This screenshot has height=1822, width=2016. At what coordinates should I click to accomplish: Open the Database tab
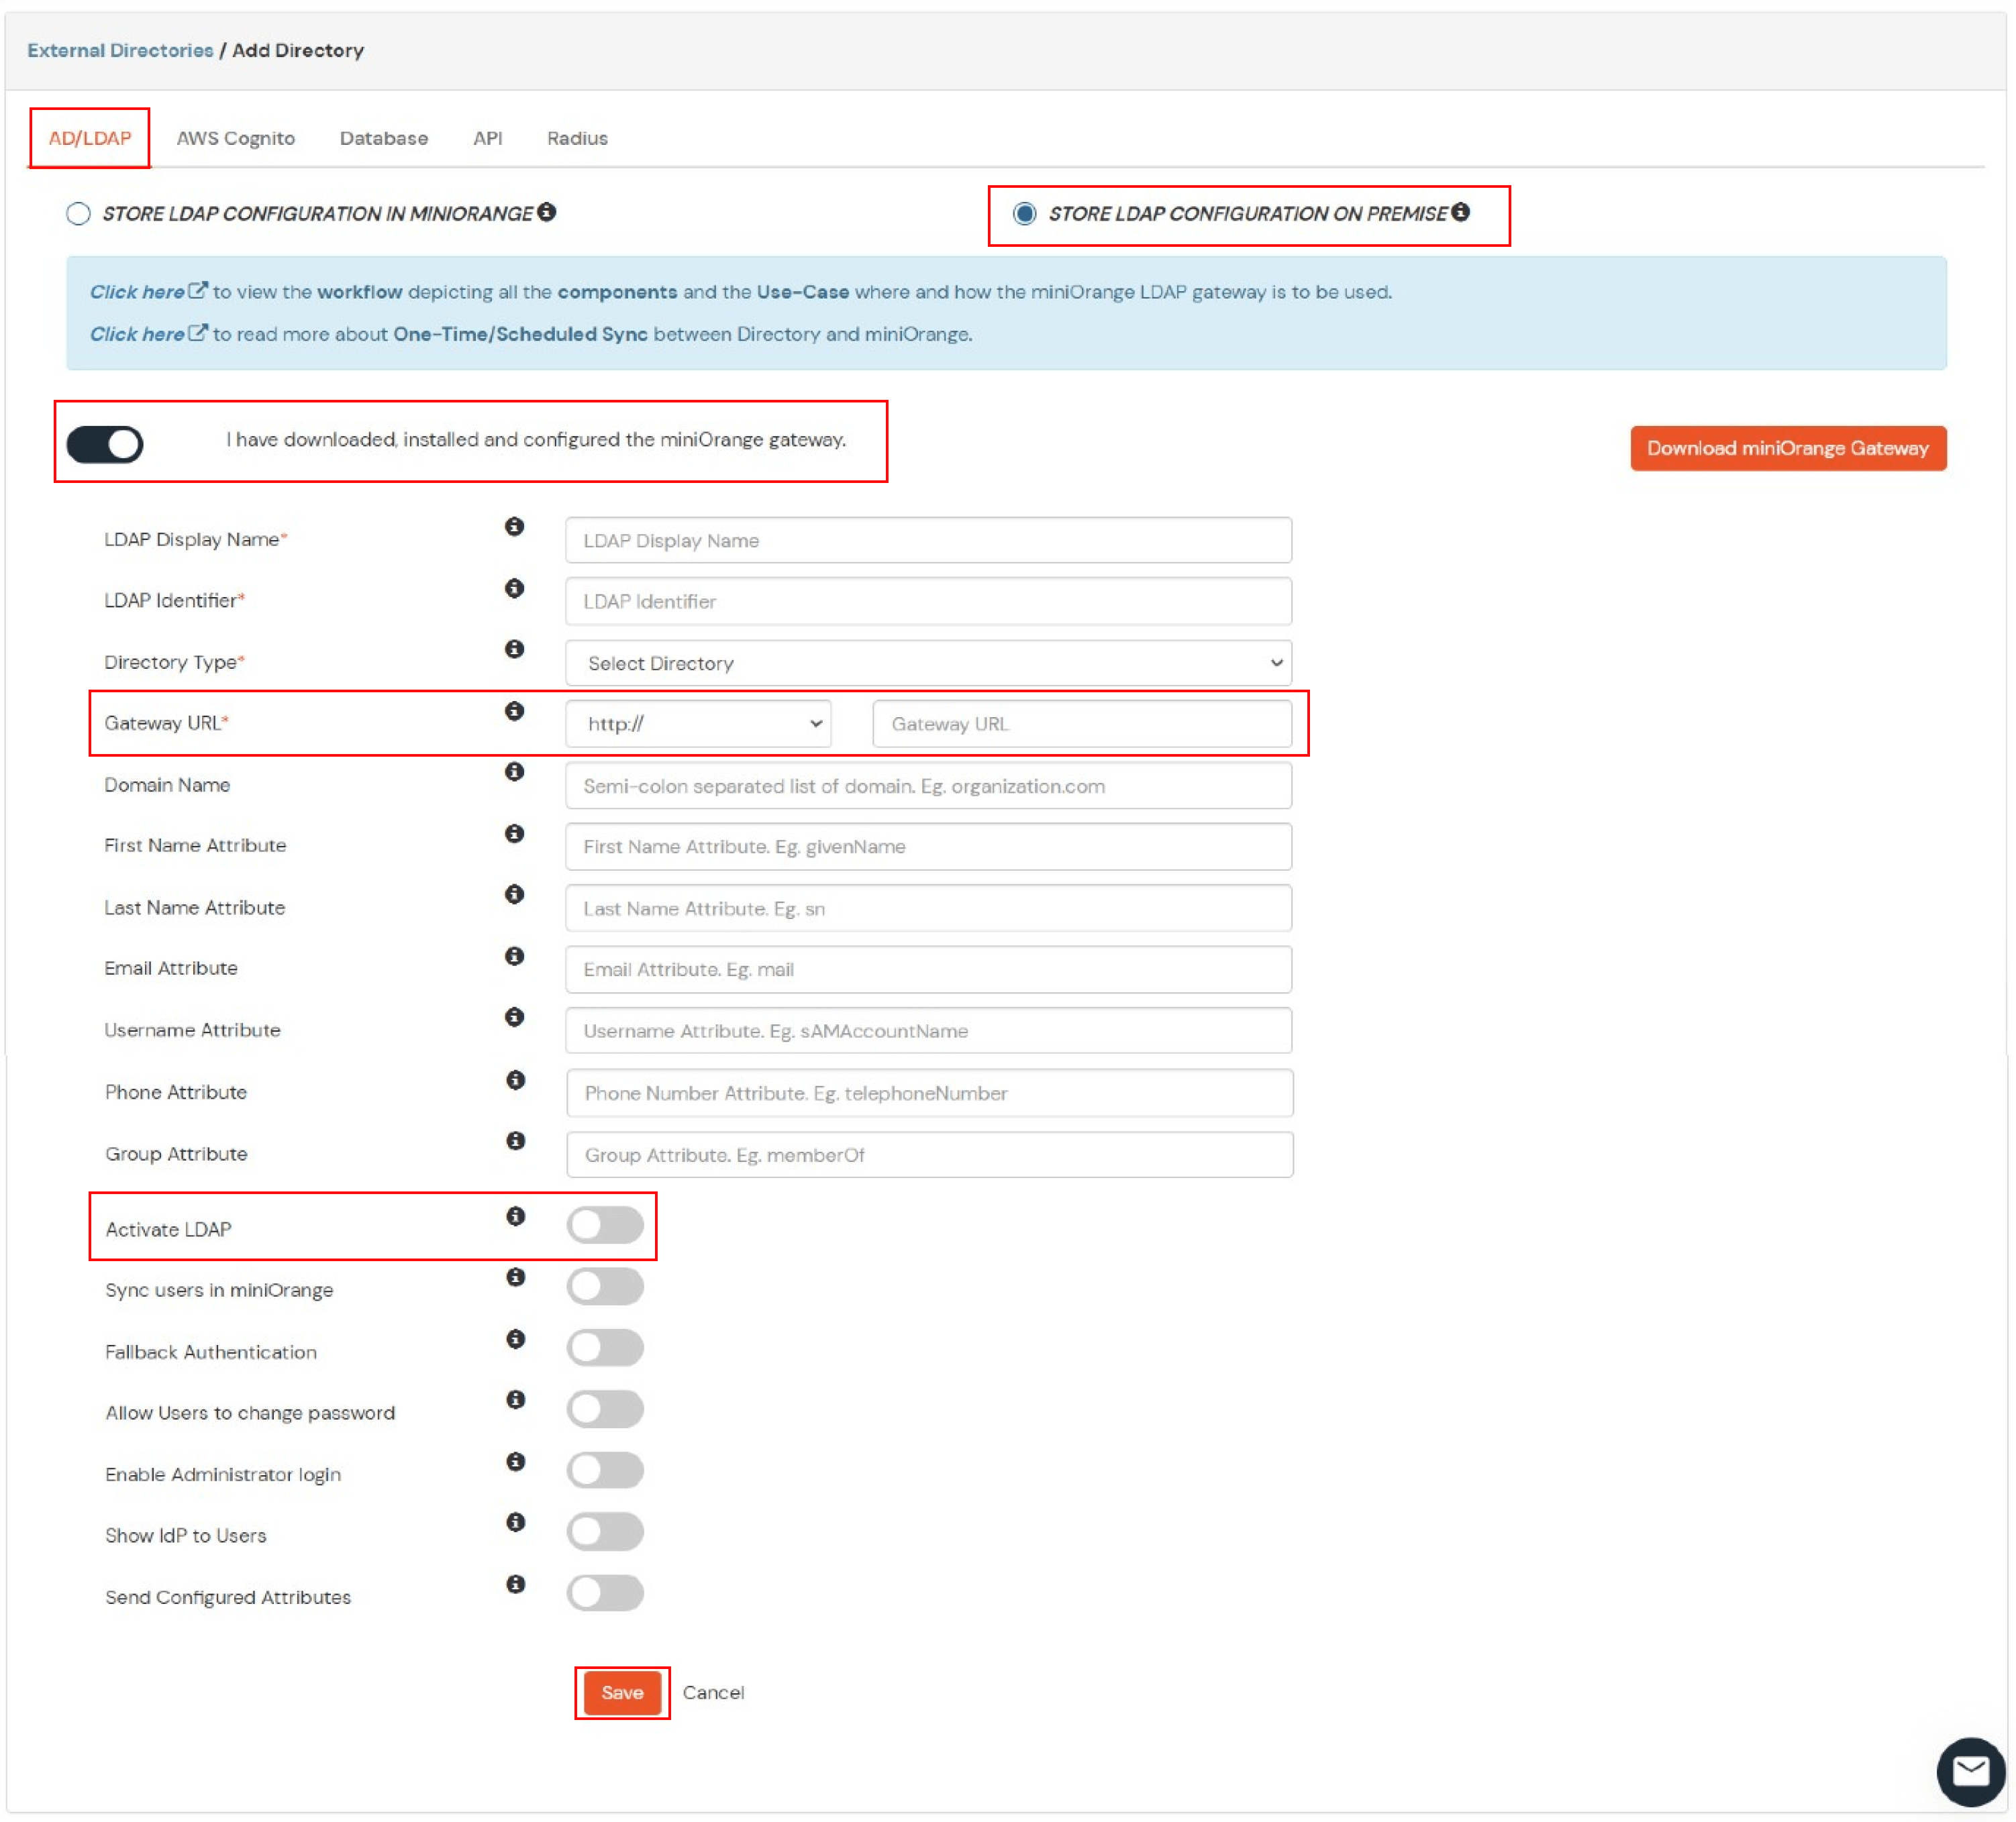click(384, 138)
